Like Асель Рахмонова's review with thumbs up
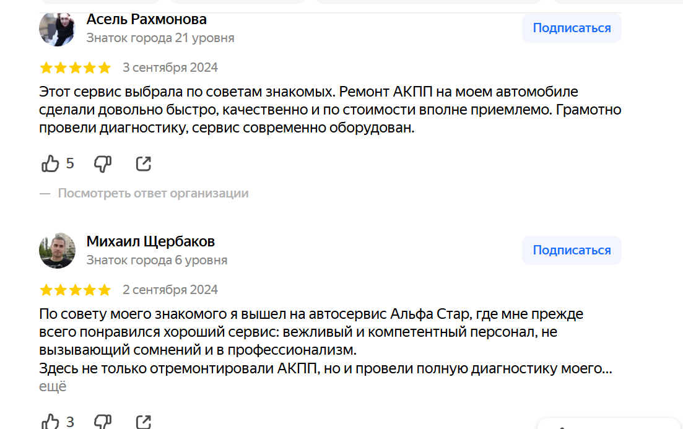 50,164
